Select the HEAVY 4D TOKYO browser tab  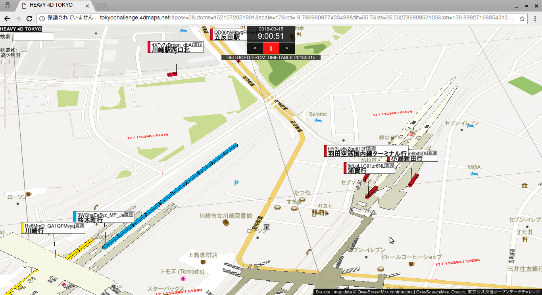[55, 5]
